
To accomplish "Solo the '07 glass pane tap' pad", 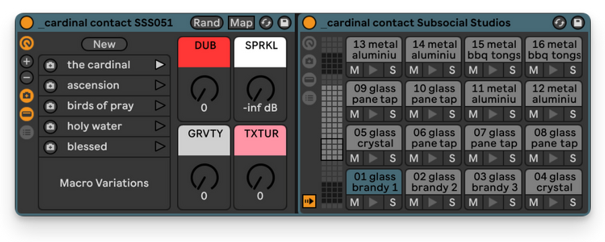I will (x=512, y=158).
